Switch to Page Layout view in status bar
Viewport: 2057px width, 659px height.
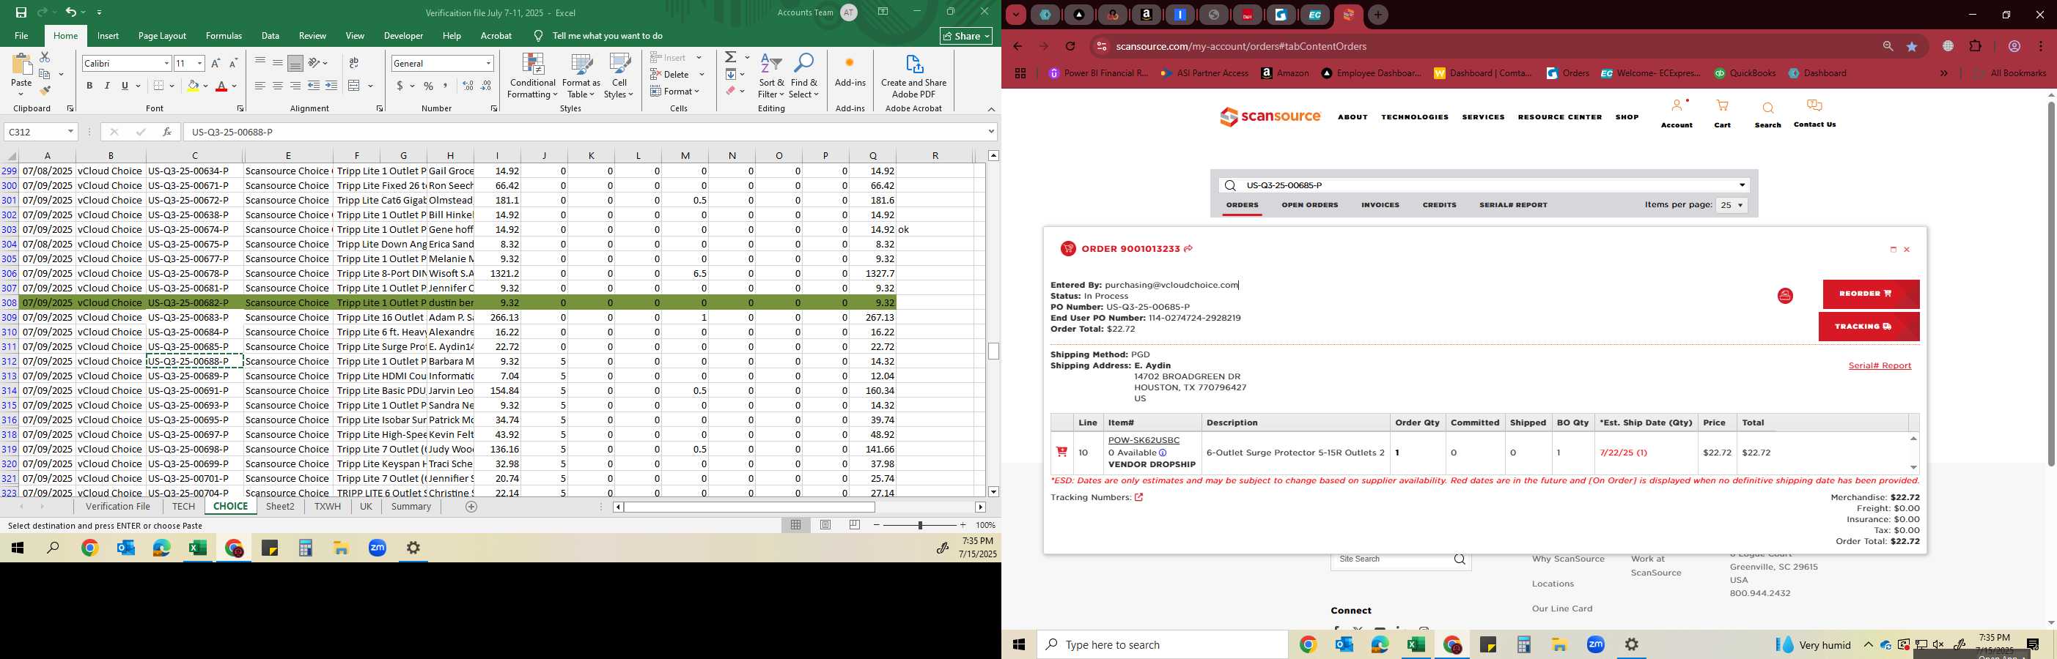click(825, 525)
